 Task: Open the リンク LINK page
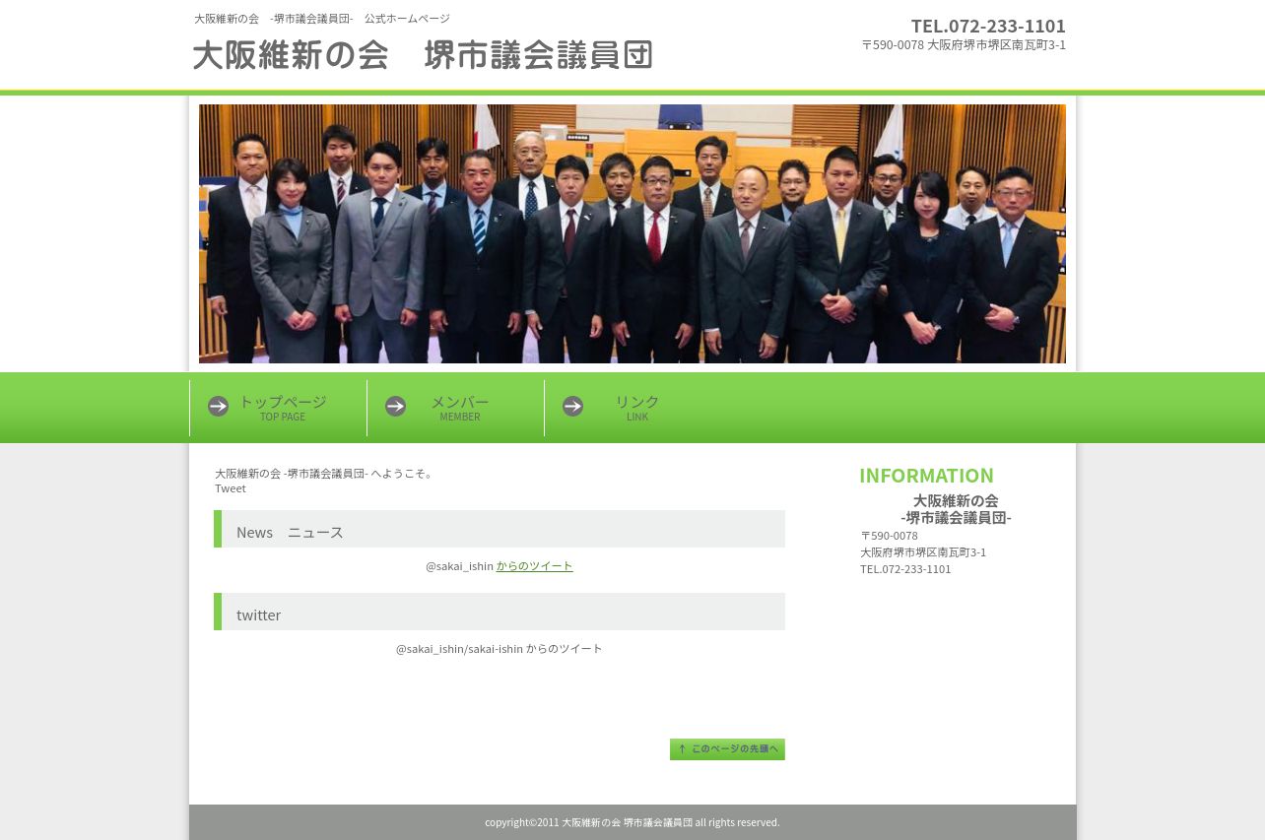[x=633, y=408]
